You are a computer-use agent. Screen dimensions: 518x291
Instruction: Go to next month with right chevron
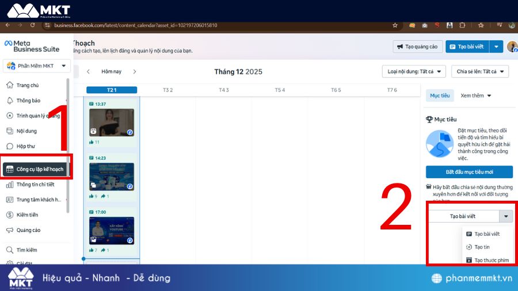click(x=135, y=72)
